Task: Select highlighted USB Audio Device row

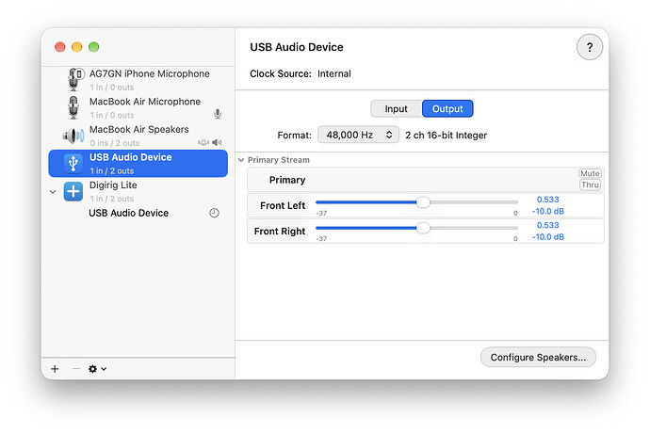Action: [138, 163]
